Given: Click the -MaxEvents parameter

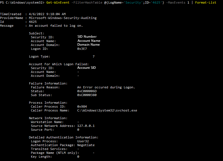Looking at the screenshot, I should coord(176,2).
